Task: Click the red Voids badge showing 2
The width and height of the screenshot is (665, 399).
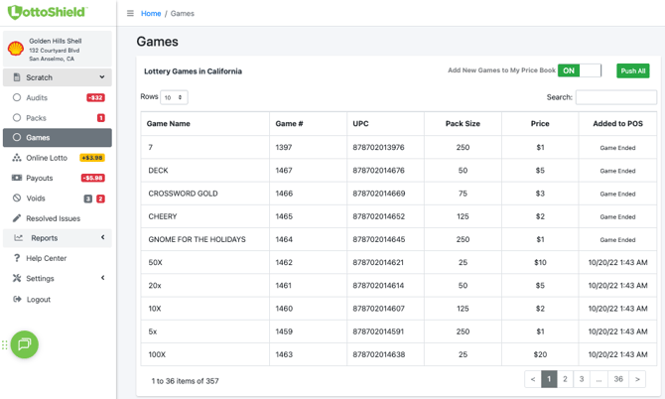Action: click(100, 199)
